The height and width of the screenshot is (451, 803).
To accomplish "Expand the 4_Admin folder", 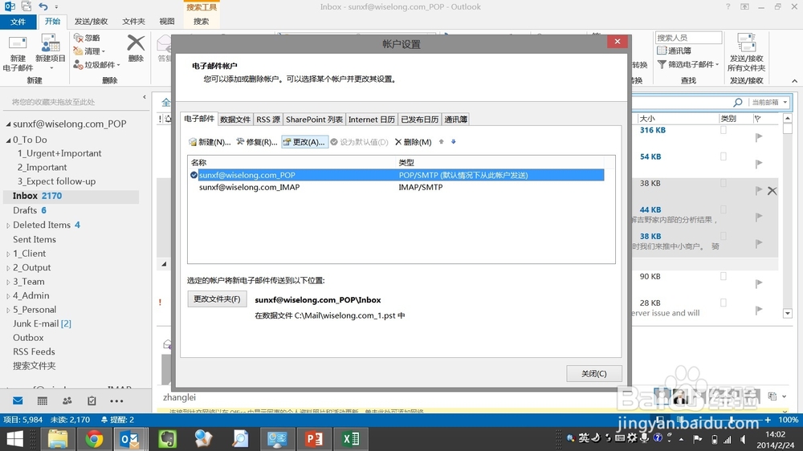I will click(8, 296).
